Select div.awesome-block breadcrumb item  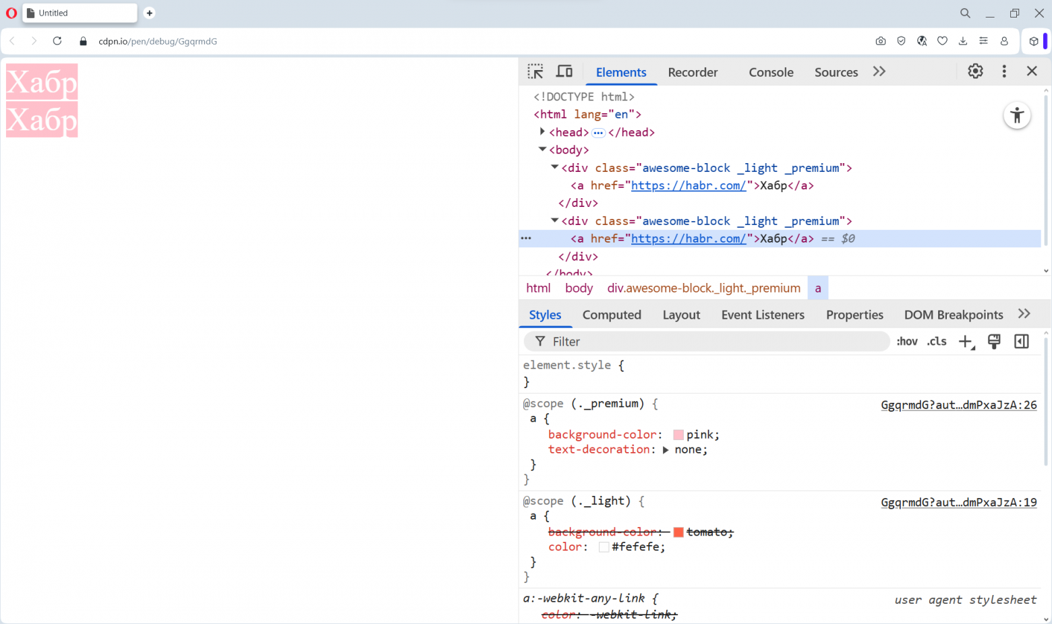coord(704,288)
